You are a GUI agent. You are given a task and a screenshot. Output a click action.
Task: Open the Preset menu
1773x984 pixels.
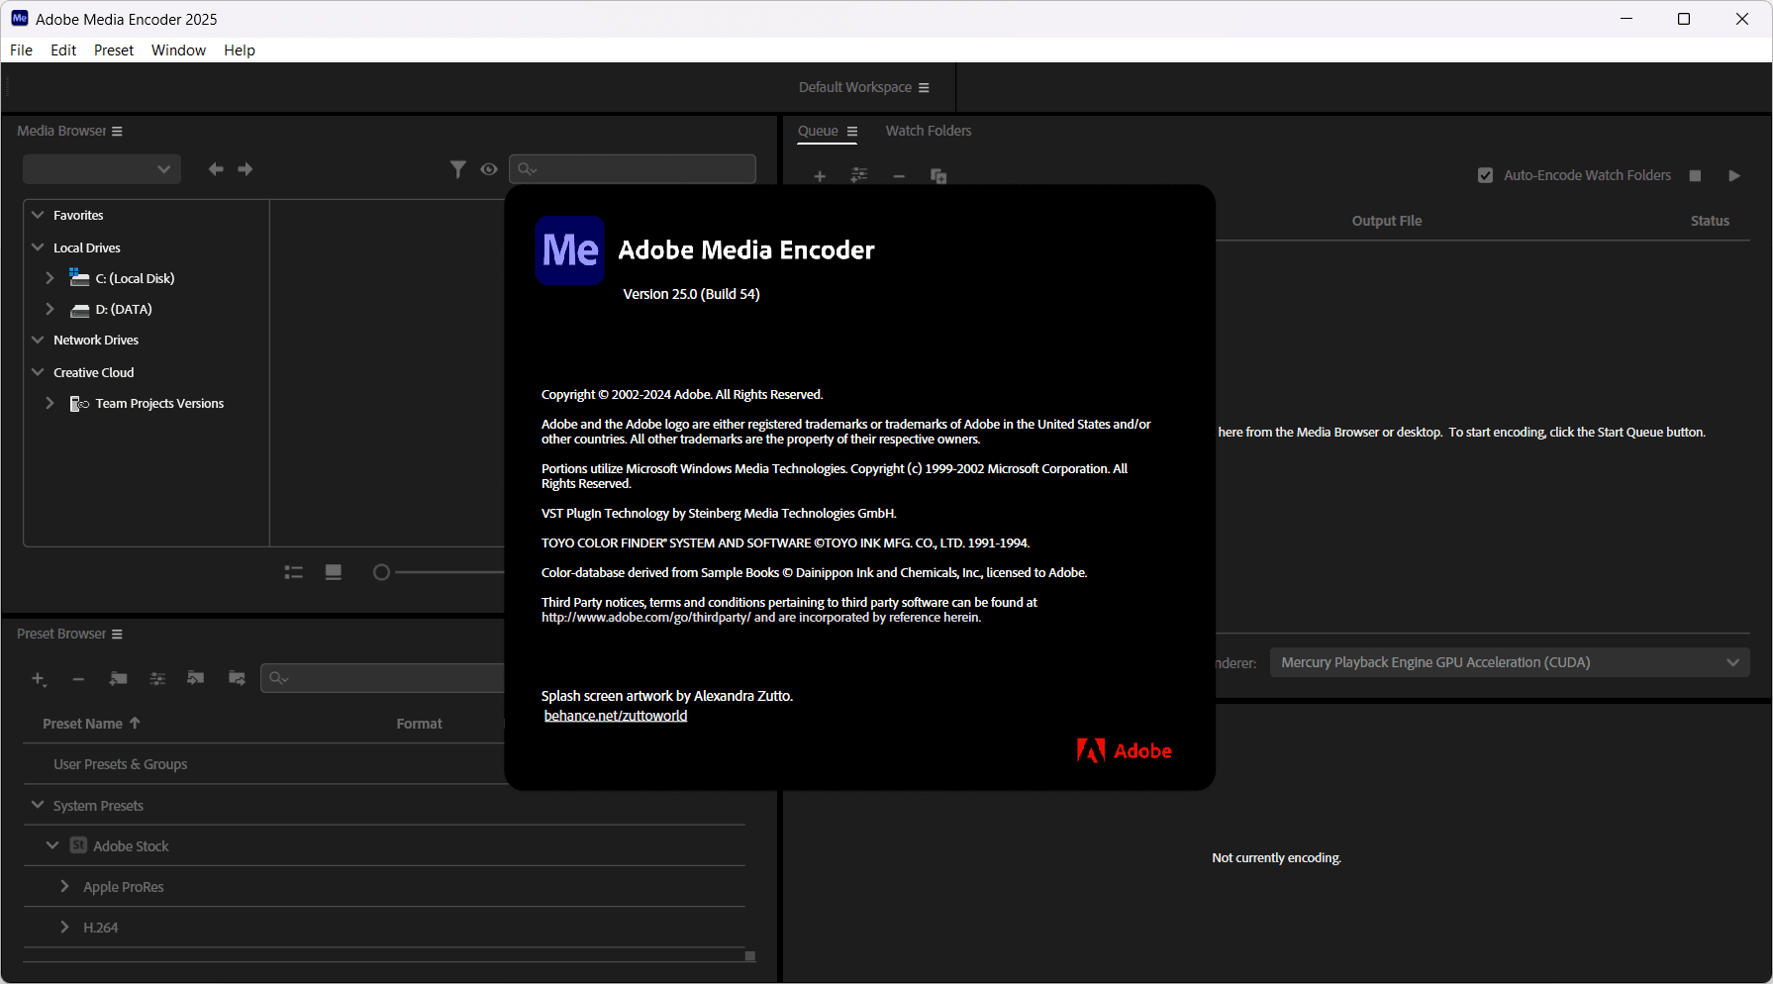(x=114, y=50)
